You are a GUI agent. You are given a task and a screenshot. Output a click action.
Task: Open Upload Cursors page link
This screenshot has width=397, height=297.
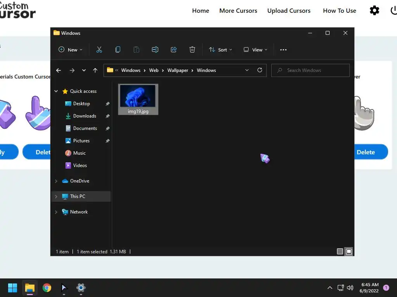pos(289,10)
